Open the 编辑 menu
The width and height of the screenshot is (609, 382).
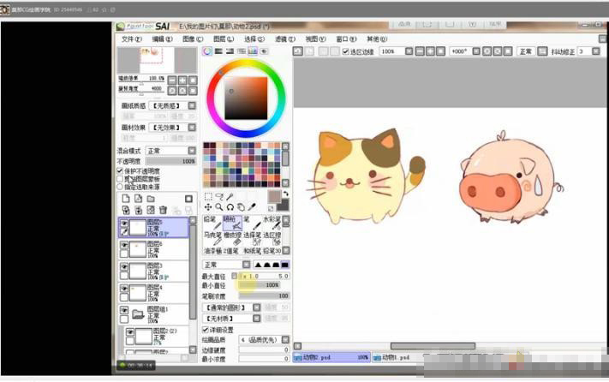(163, 39)
